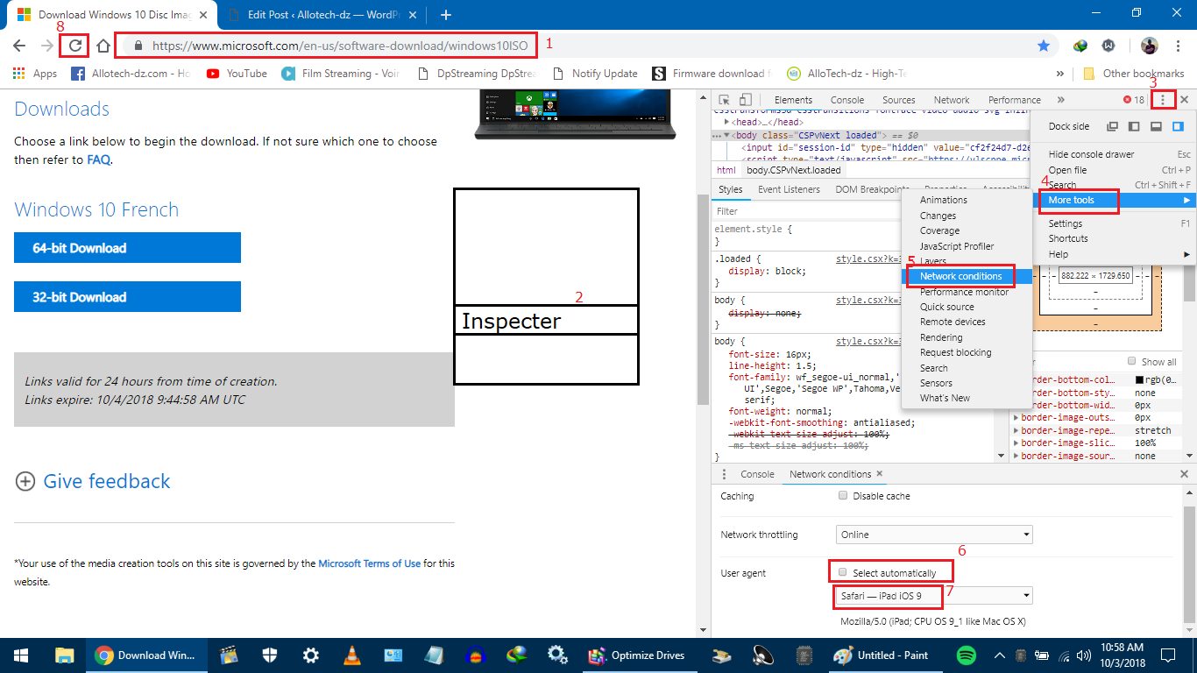Viewport: 1197px width, 673px height.
Task: Reload the page with the refresh button
Action: click(x=75, y=46)
